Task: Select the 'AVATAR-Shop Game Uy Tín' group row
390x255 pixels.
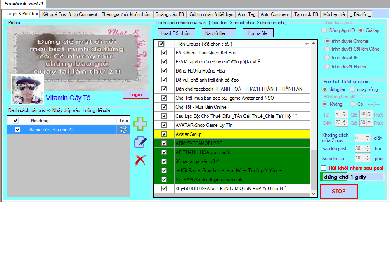Action: tap(232, 125)
